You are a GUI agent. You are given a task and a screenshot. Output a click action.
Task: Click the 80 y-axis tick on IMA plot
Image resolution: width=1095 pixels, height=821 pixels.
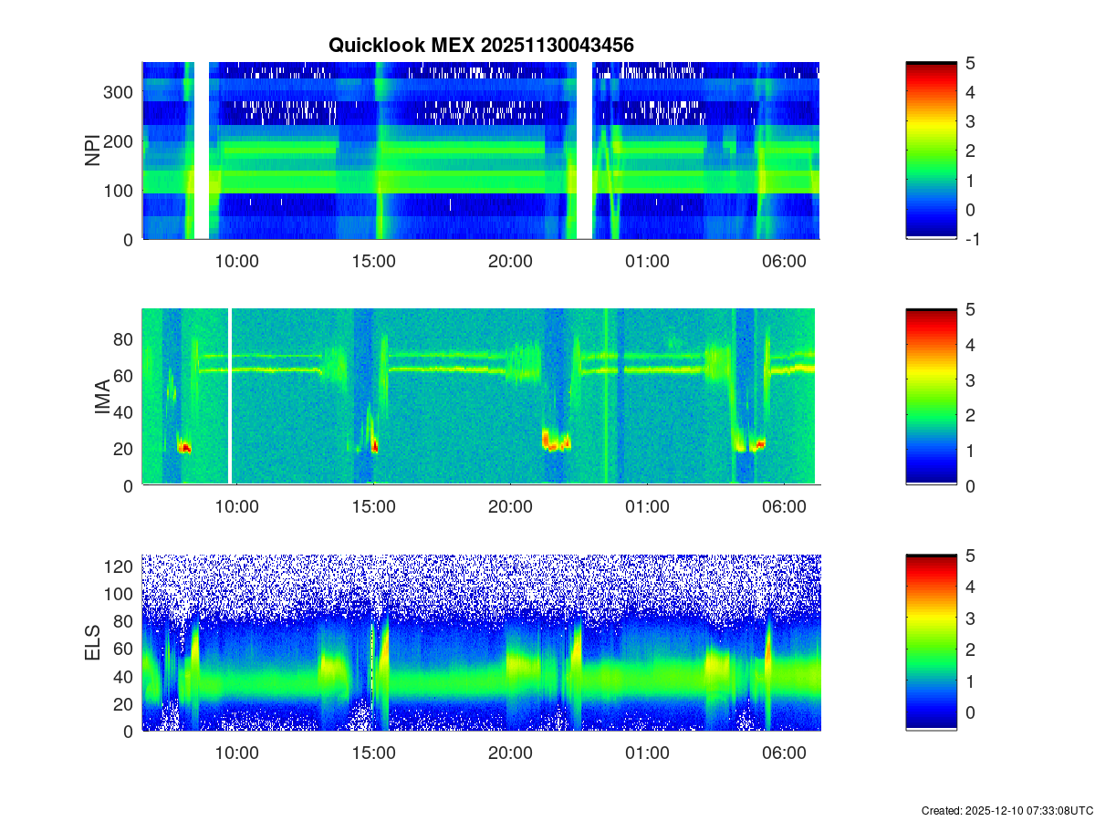pyautogui.click(x=124, y=338)
